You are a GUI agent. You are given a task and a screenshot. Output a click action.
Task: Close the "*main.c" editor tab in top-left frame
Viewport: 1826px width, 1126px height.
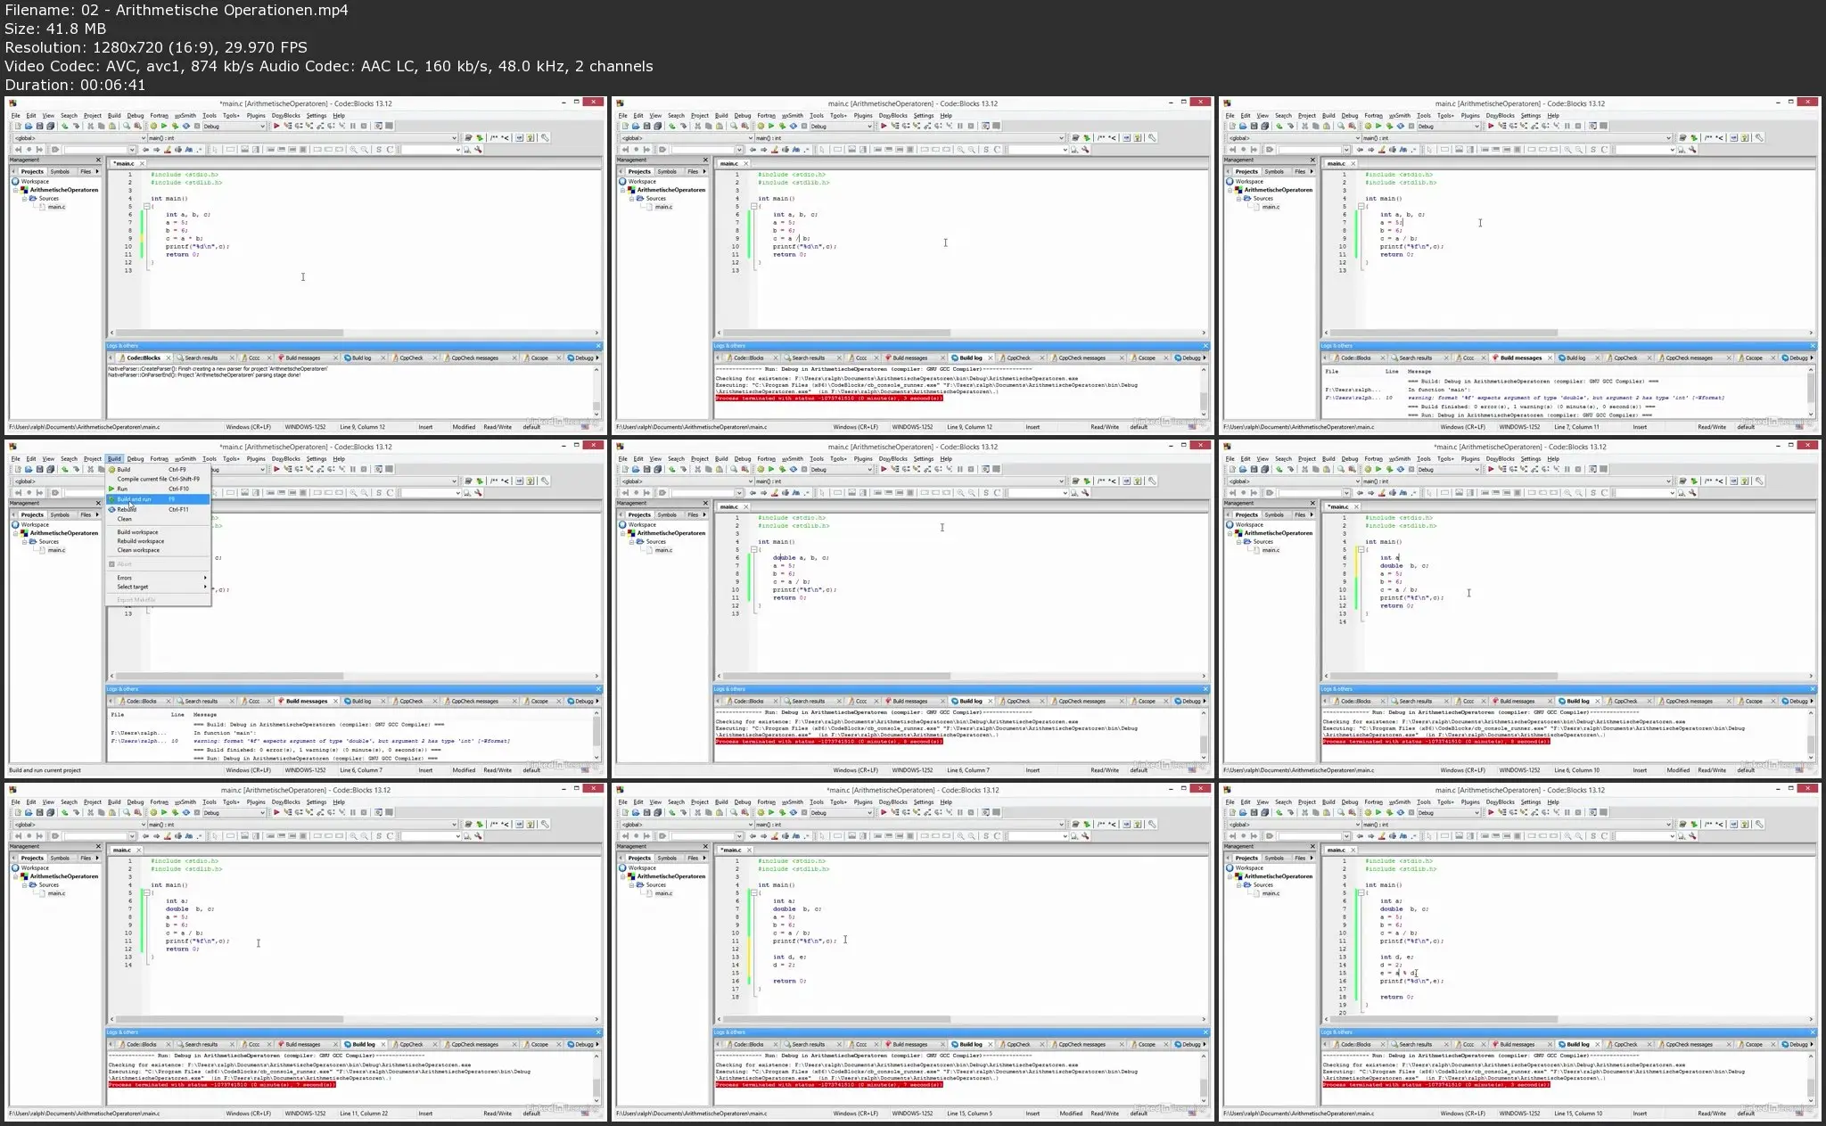pyautogui.click(x=142, y=163)
